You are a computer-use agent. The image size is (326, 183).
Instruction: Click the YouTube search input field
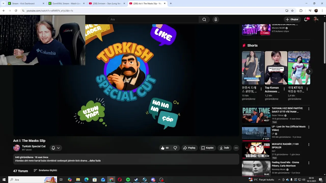click(x=153, y=20)
